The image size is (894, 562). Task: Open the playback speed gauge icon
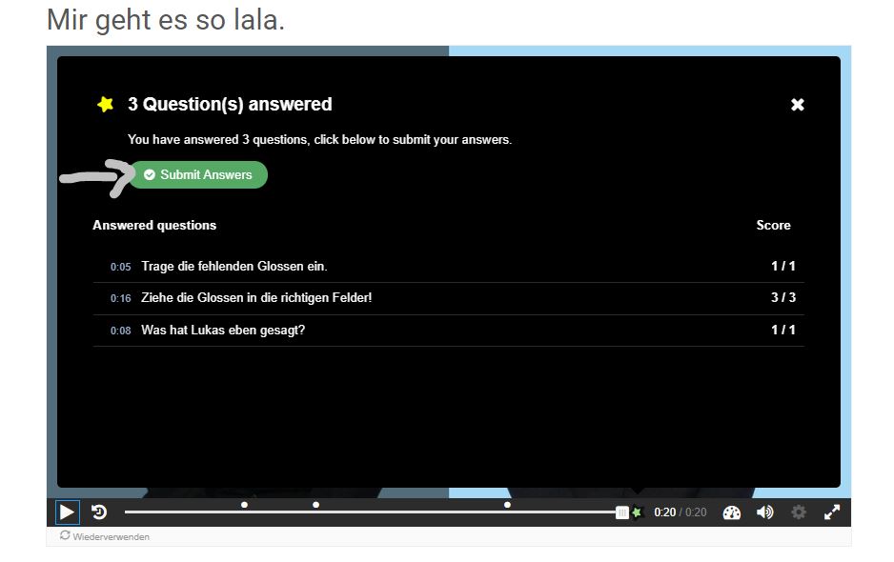click(x=732, y=512)
